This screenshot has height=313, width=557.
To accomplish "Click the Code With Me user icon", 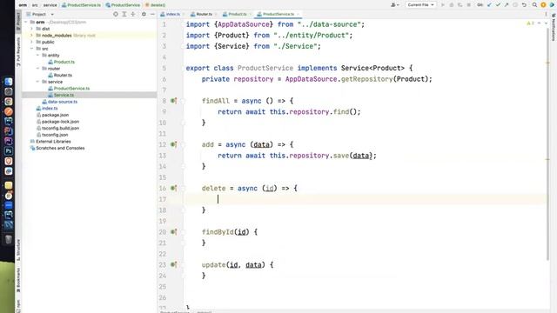I will [394, 5].
